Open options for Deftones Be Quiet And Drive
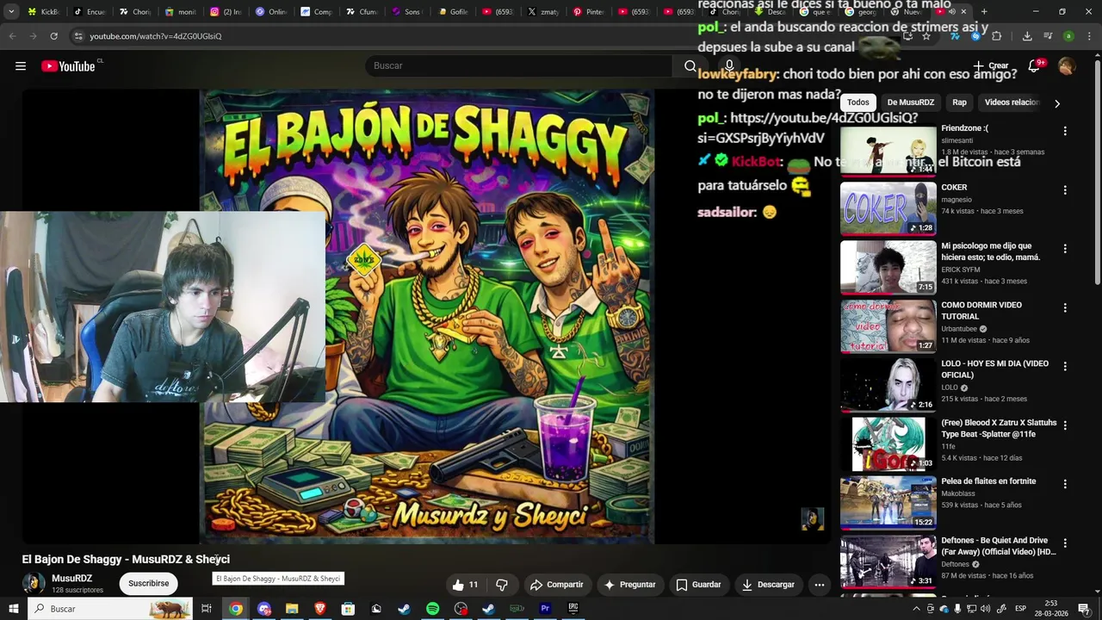This screenshot has width=1102, height=620. (1065, 543)
